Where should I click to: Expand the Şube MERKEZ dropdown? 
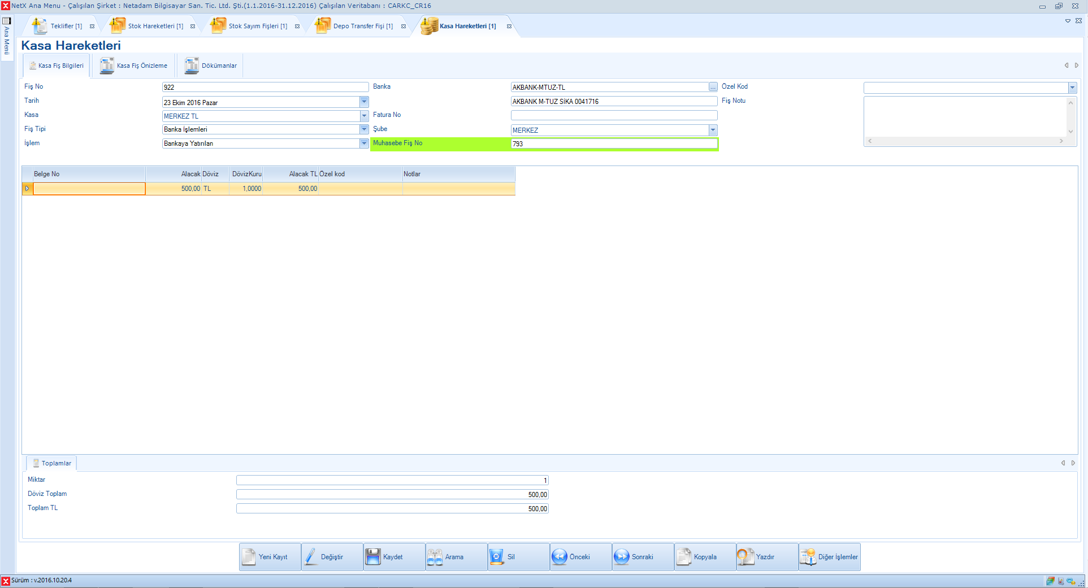coord(713,130)
